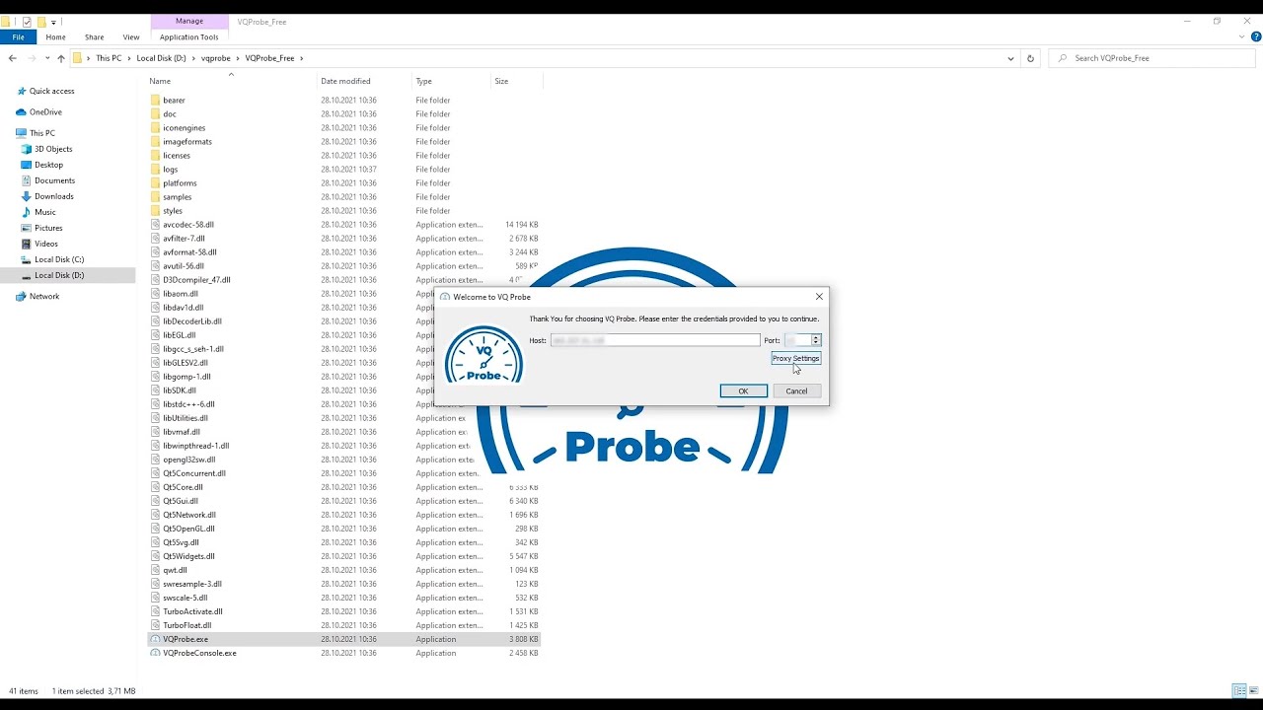
Task: Select This PC in navigation pane
Action: click(x=42, y=133)
